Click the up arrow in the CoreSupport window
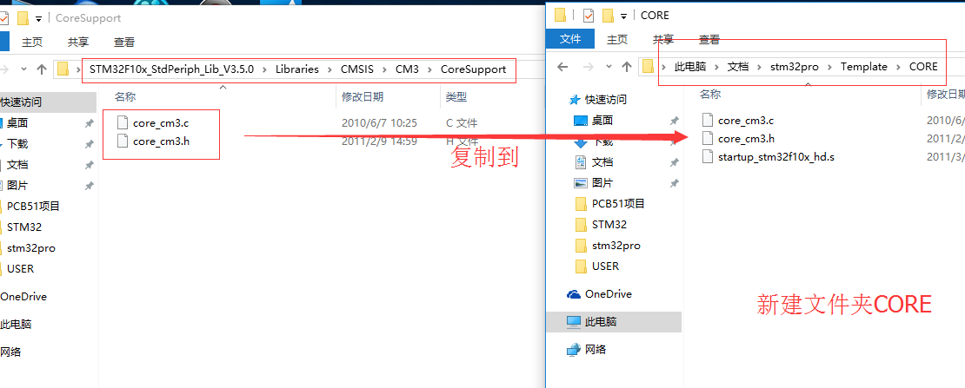 (41, 69)
